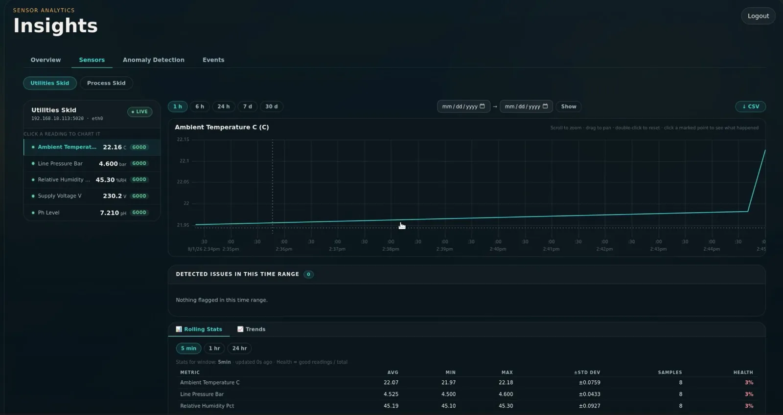Open the Trends tab
This screenshot has width=783, height=415.
252,329
